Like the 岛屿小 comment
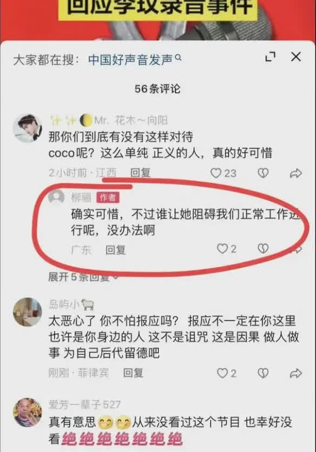The image size is (316, 452). pos(226,373)
